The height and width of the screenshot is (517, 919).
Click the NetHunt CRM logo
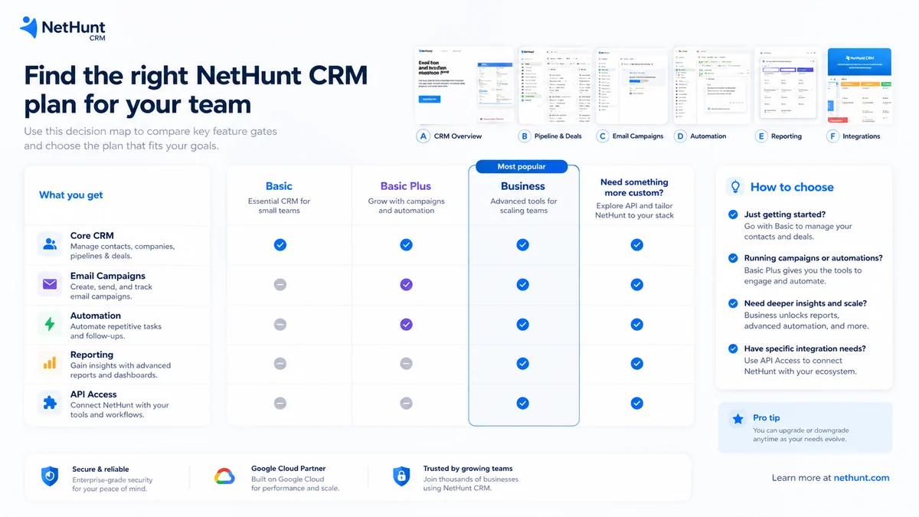[63, 28]
